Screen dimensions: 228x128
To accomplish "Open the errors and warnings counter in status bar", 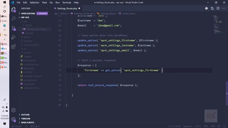I will (35, 126).
